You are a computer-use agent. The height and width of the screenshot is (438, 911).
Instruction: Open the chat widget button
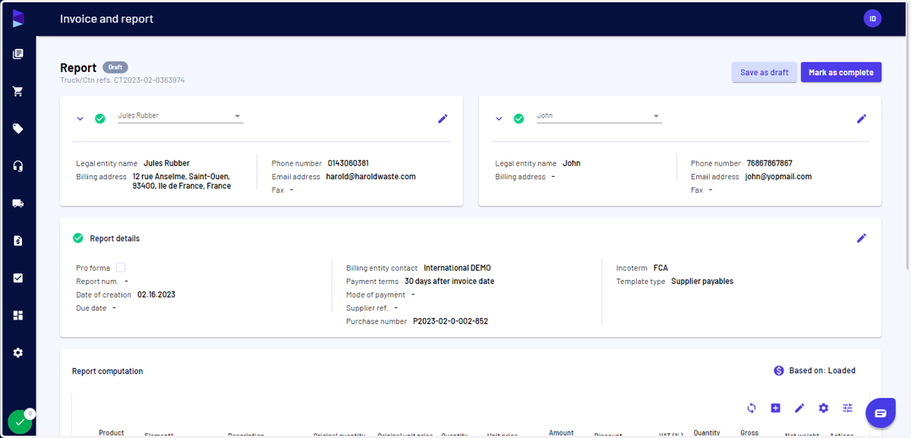point(881,413)
